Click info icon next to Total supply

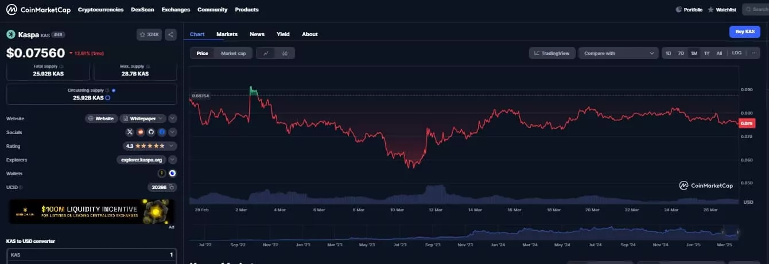coord(61,66)
